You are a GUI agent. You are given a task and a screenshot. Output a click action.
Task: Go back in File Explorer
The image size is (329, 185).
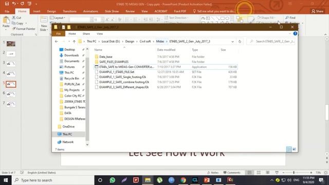56,42
